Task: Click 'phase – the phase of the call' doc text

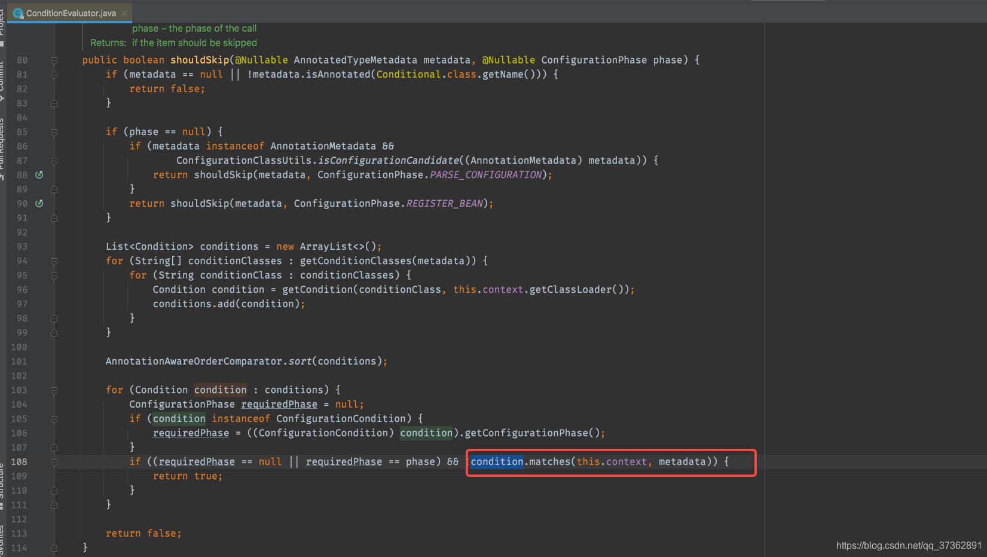Action: (194, 28)
